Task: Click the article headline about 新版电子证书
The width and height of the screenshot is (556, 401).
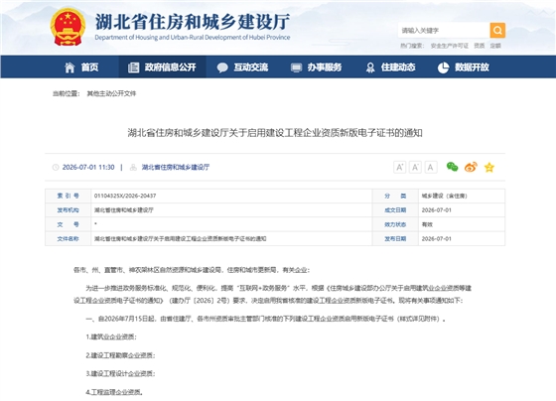Action: pyautogui.click(x=275, y=133)
